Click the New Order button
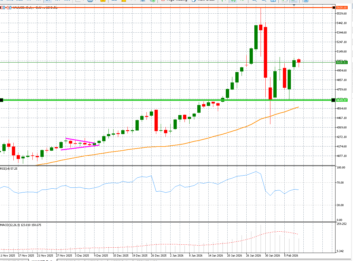The width and height of the screenshot is (353, 261). point(203,1)
